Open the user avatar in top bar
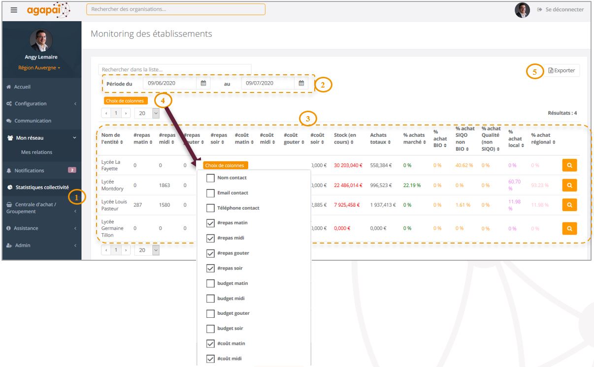The image size is (594, 367). (x=522, y=10)
